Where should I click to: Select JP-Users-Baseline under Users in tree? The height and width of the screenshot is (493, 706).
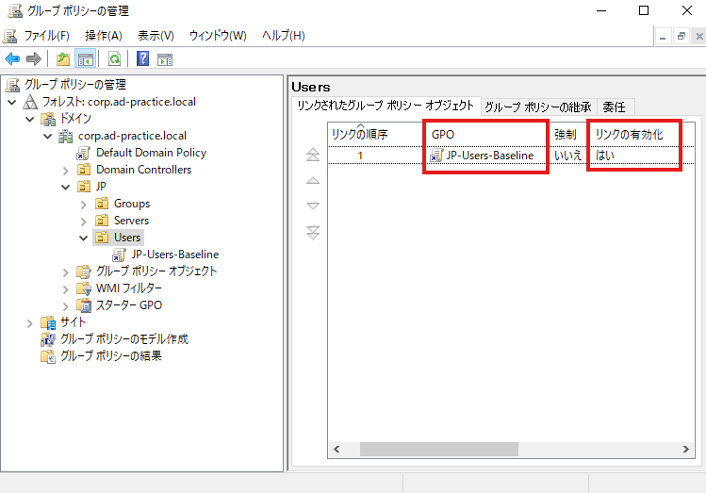[x=175, y=255]
